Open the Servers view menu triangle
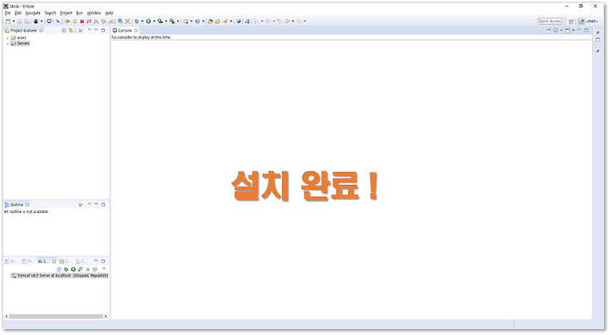Image resolution: width=610 pixels, height=335 pixels. [104, 269]
